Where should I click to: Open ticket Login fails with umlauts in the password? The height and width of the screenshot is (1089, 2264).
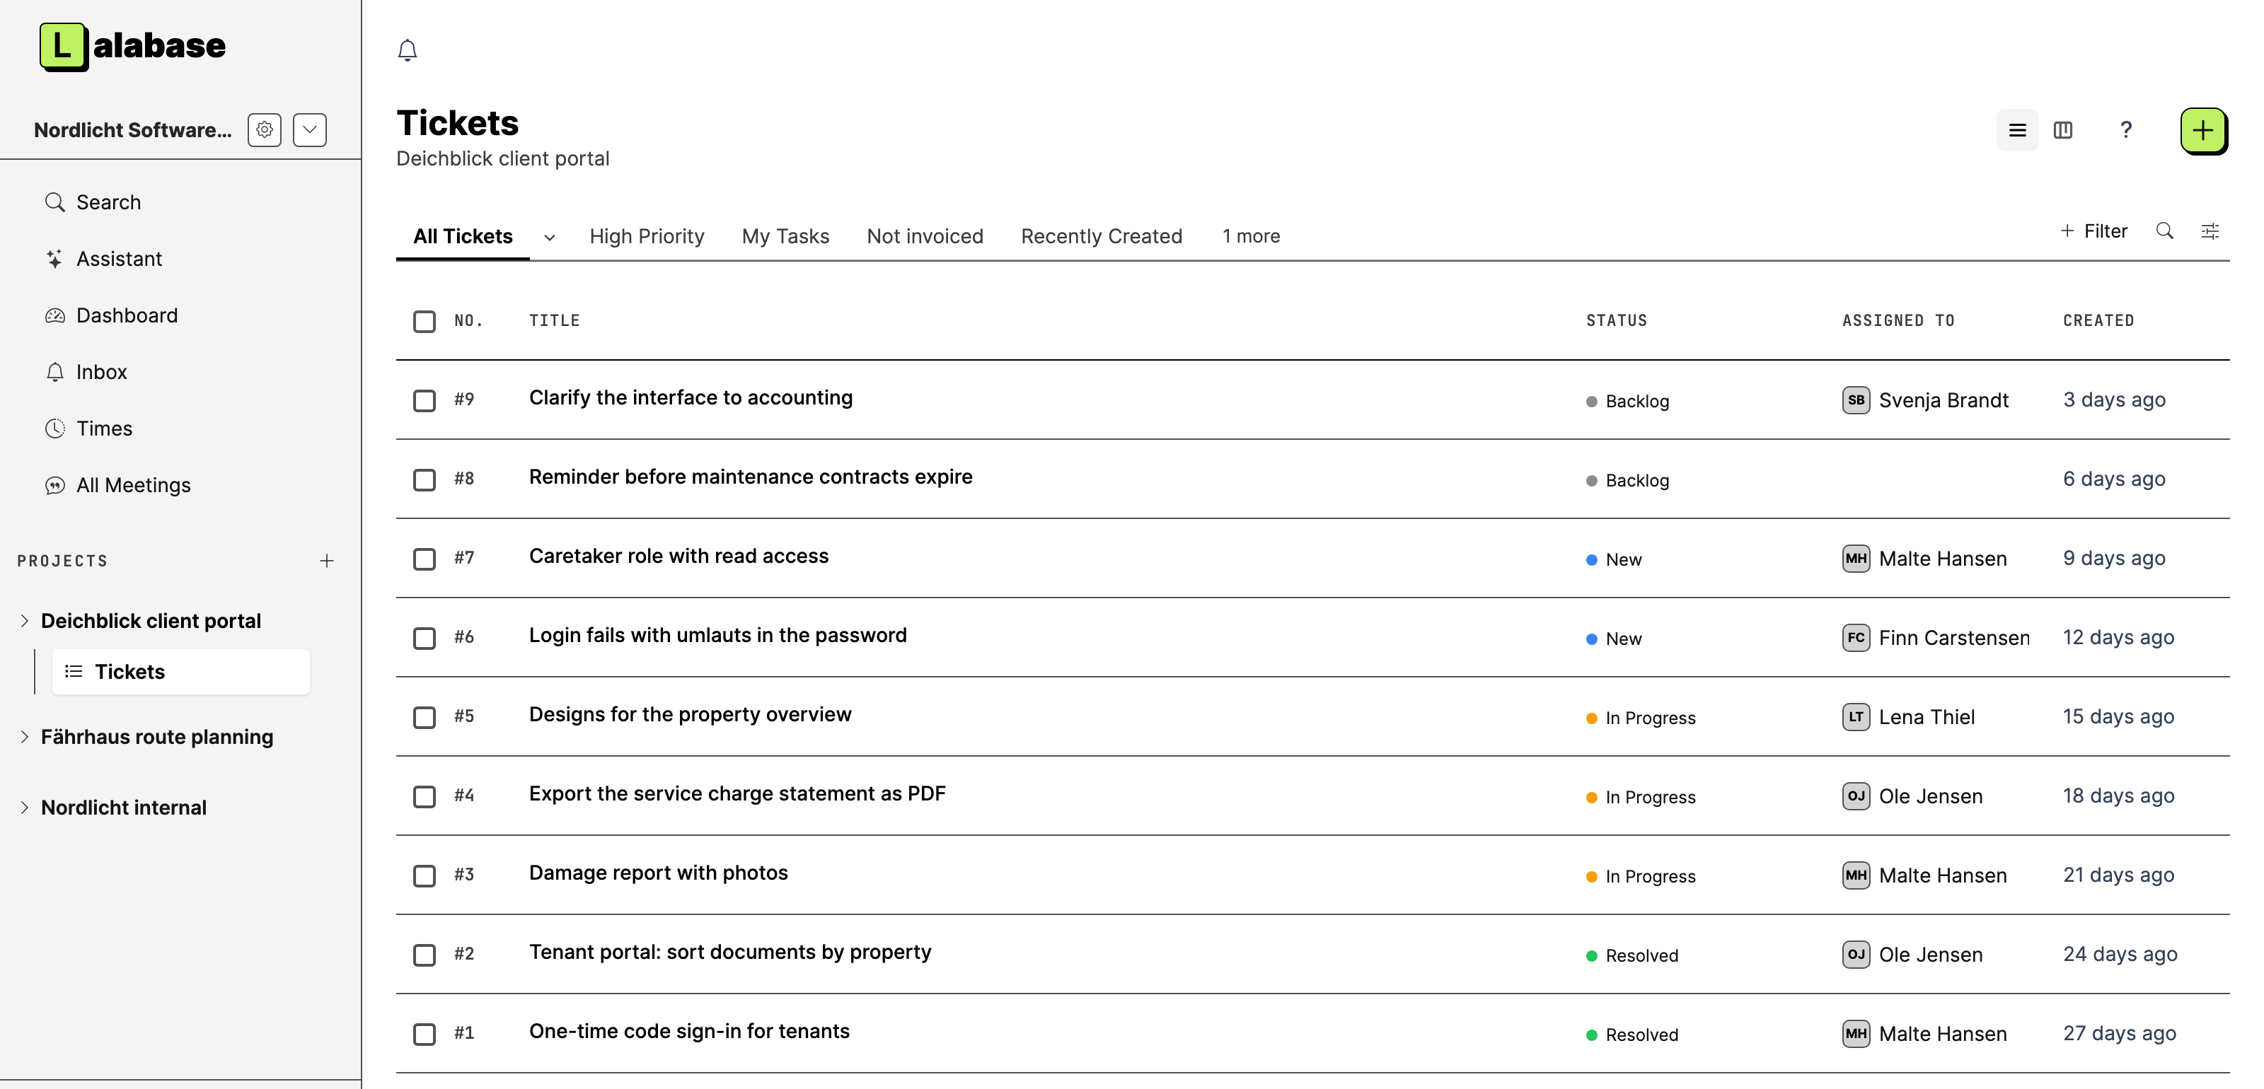click(x=717, y=635)
